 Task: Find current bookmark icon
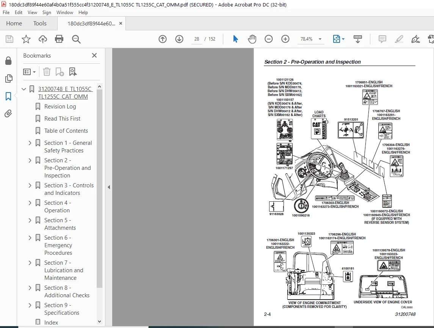point(73,72)
